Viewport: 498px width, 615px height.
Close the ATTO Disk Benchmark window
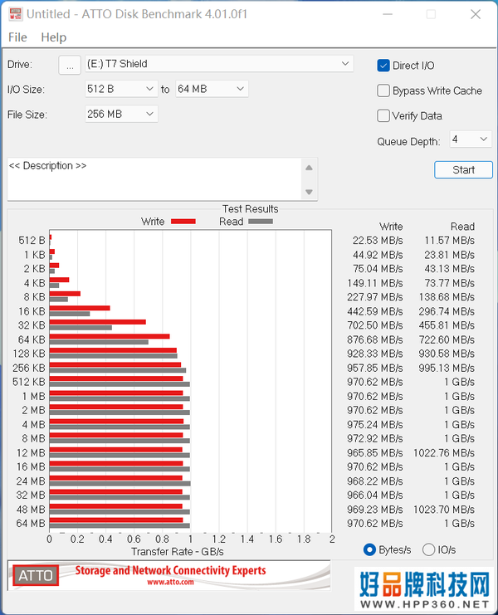click(x=476, y=14)
